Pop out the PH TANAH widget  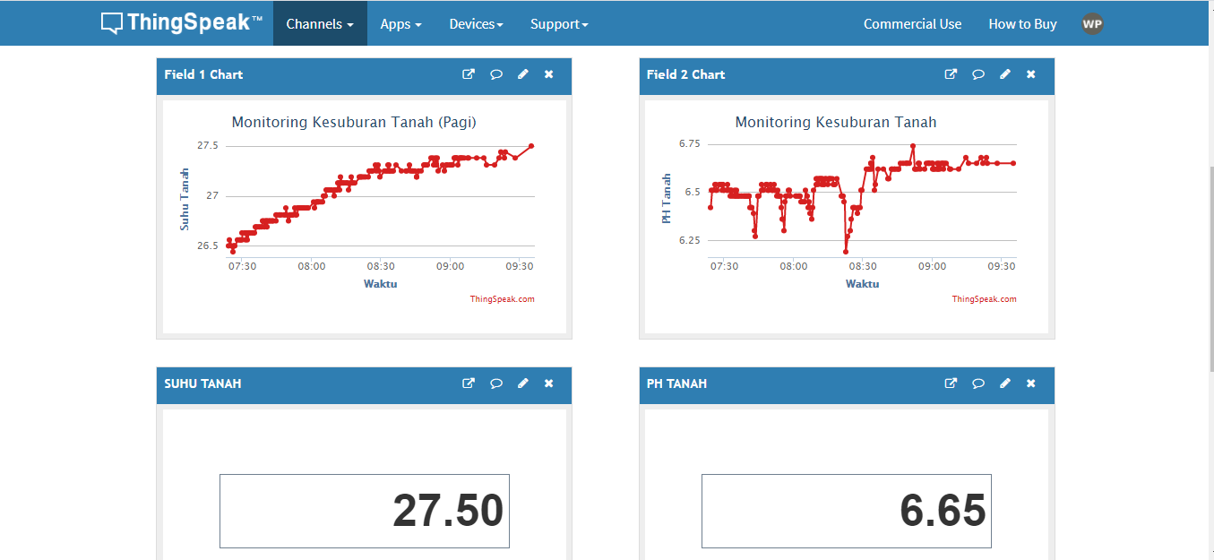click(951, 383)
